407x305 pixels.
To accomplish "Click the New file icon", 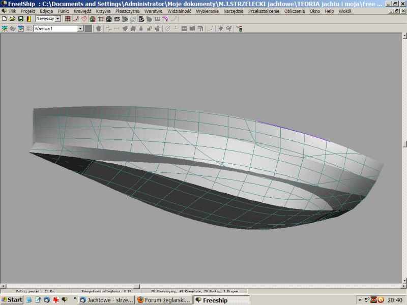I will pyautogui.click(x=4, y=19).
